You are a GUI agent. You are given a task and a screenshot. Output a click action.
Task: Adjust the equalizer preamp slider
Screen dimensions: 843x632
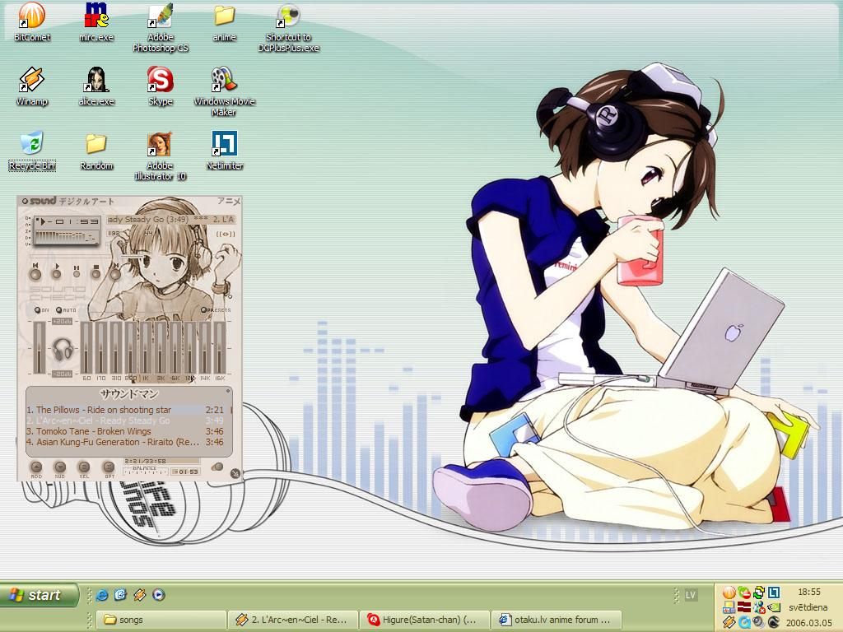pos(39,347)
